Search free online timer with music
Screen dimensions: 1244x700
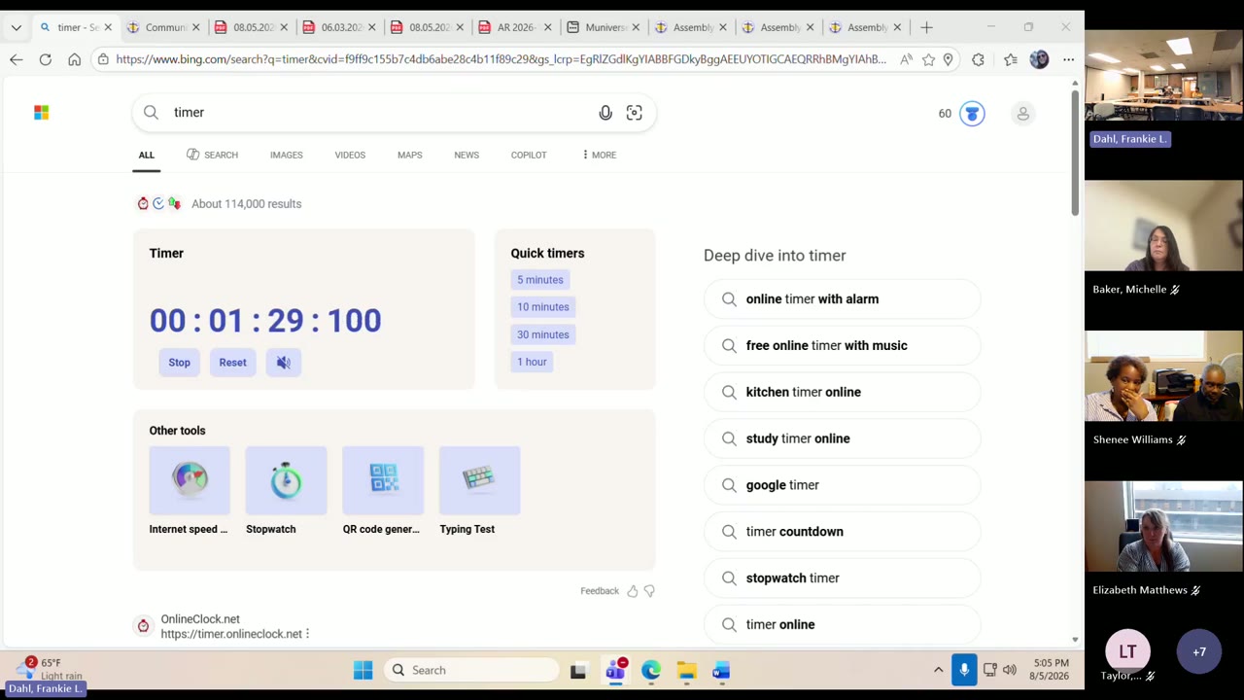(842, 346)
